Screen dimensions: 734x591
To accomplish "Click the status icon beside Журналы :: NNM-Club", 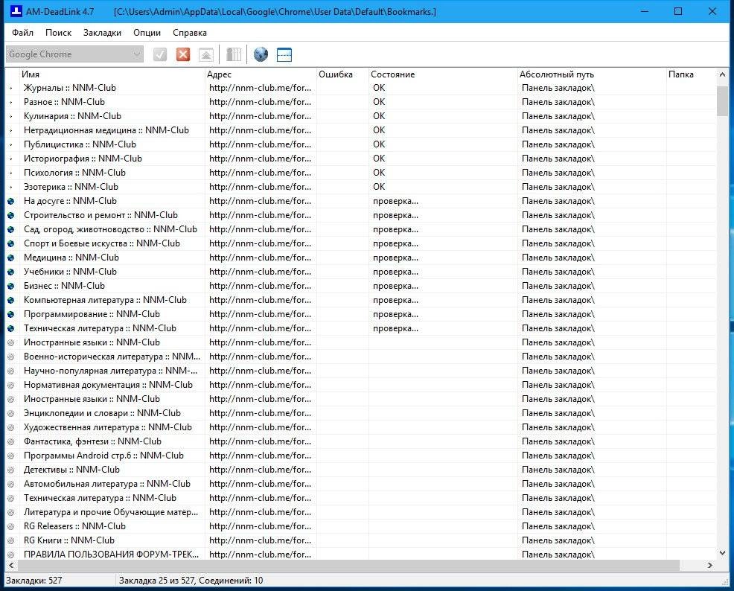I will tap(10, 88).
